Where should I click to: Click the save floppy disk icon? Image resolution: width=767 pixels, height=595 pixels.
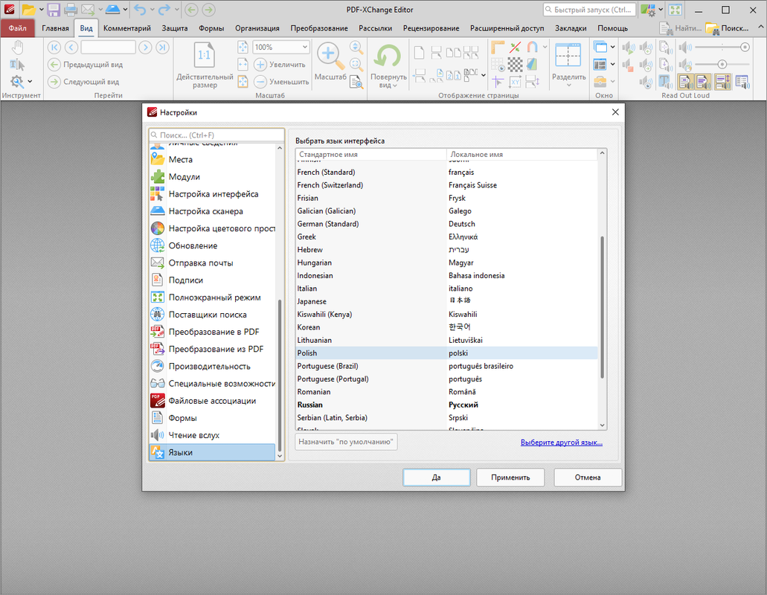point(54,9)
